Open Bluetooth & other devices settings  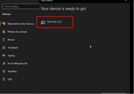tap(21, 24)
